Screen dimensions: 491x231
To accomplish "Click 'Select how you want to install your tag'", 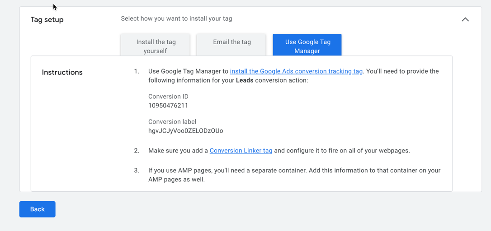I will click(x=176, y=19).
